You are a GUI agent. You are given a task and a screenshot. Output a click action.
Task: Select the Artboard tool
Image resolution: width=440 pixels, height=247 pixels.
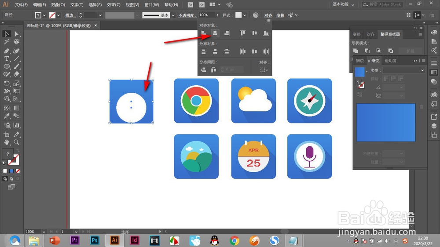click(7, 134)
